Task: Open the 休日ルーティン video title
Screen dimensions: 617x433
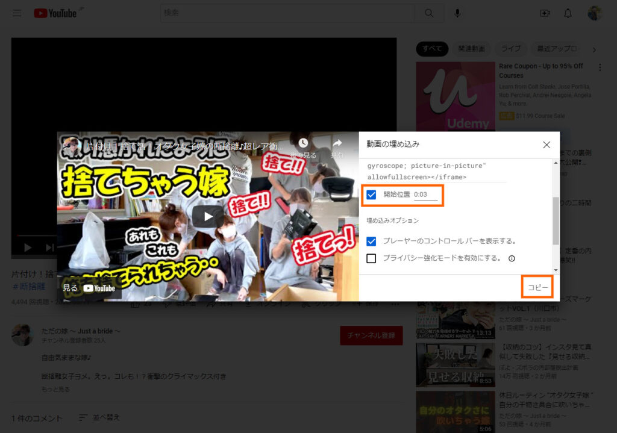Action: 546,399
